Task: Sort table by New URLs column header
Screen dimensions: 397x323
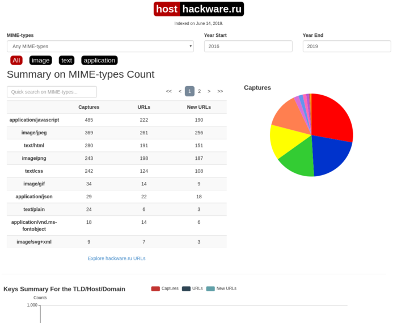Action: tap(198, 107)
